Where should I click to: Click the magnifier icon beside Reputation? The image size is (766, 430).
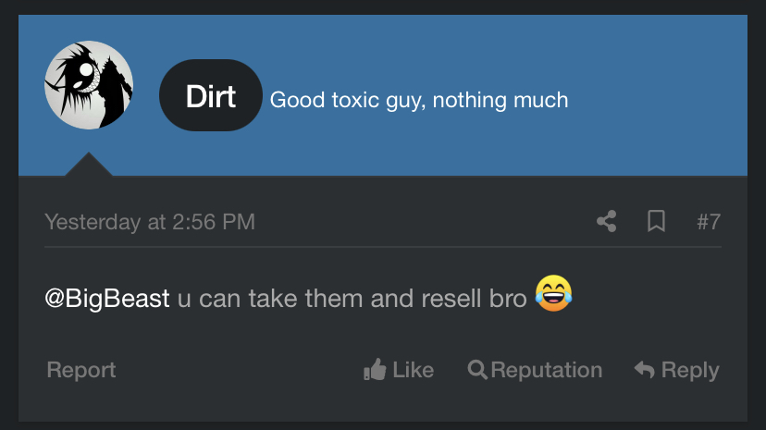click(x=477, y=370)
